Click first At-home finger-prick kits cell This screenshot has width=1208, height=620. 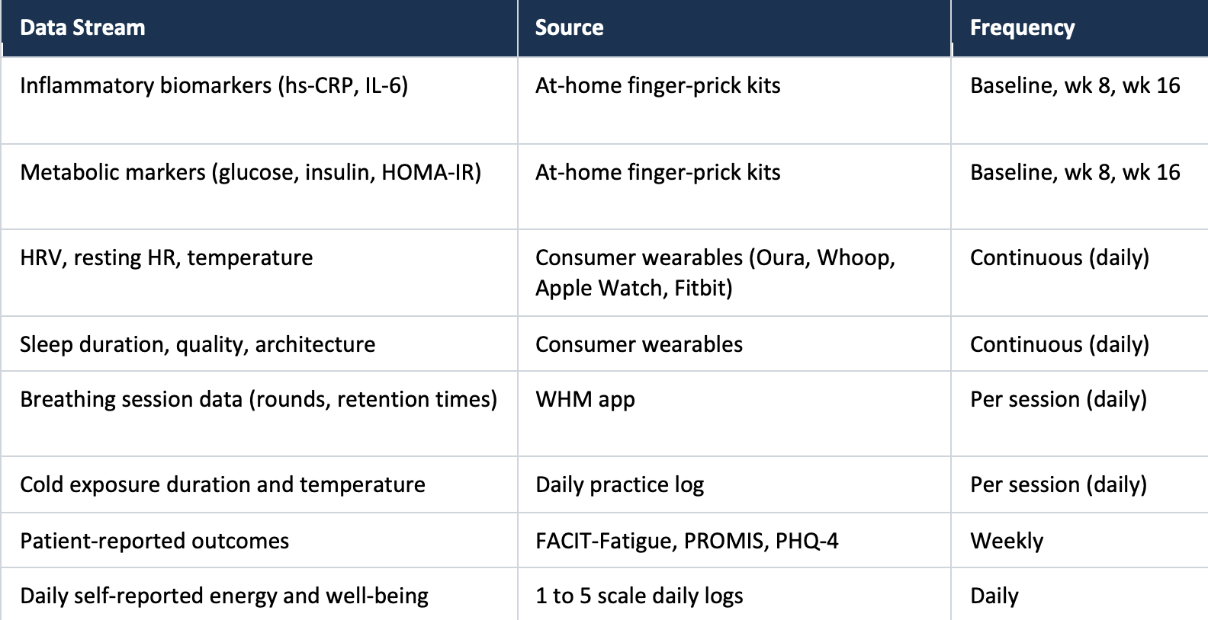coord(657,85)
